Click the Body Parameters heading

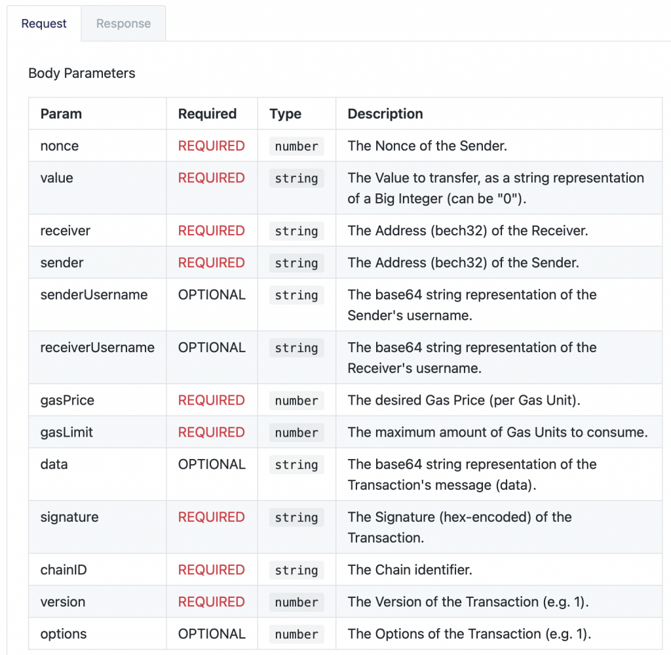pyautogui.click(x=82, y=73)
